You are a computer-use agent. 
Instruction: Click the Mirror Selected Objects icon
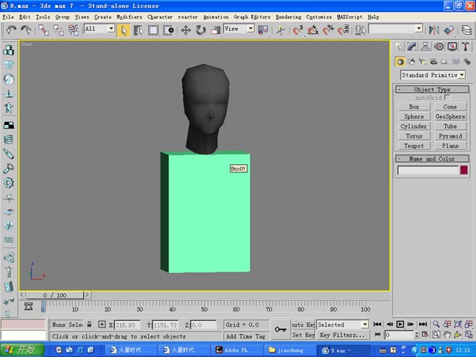tap(434, 30)
